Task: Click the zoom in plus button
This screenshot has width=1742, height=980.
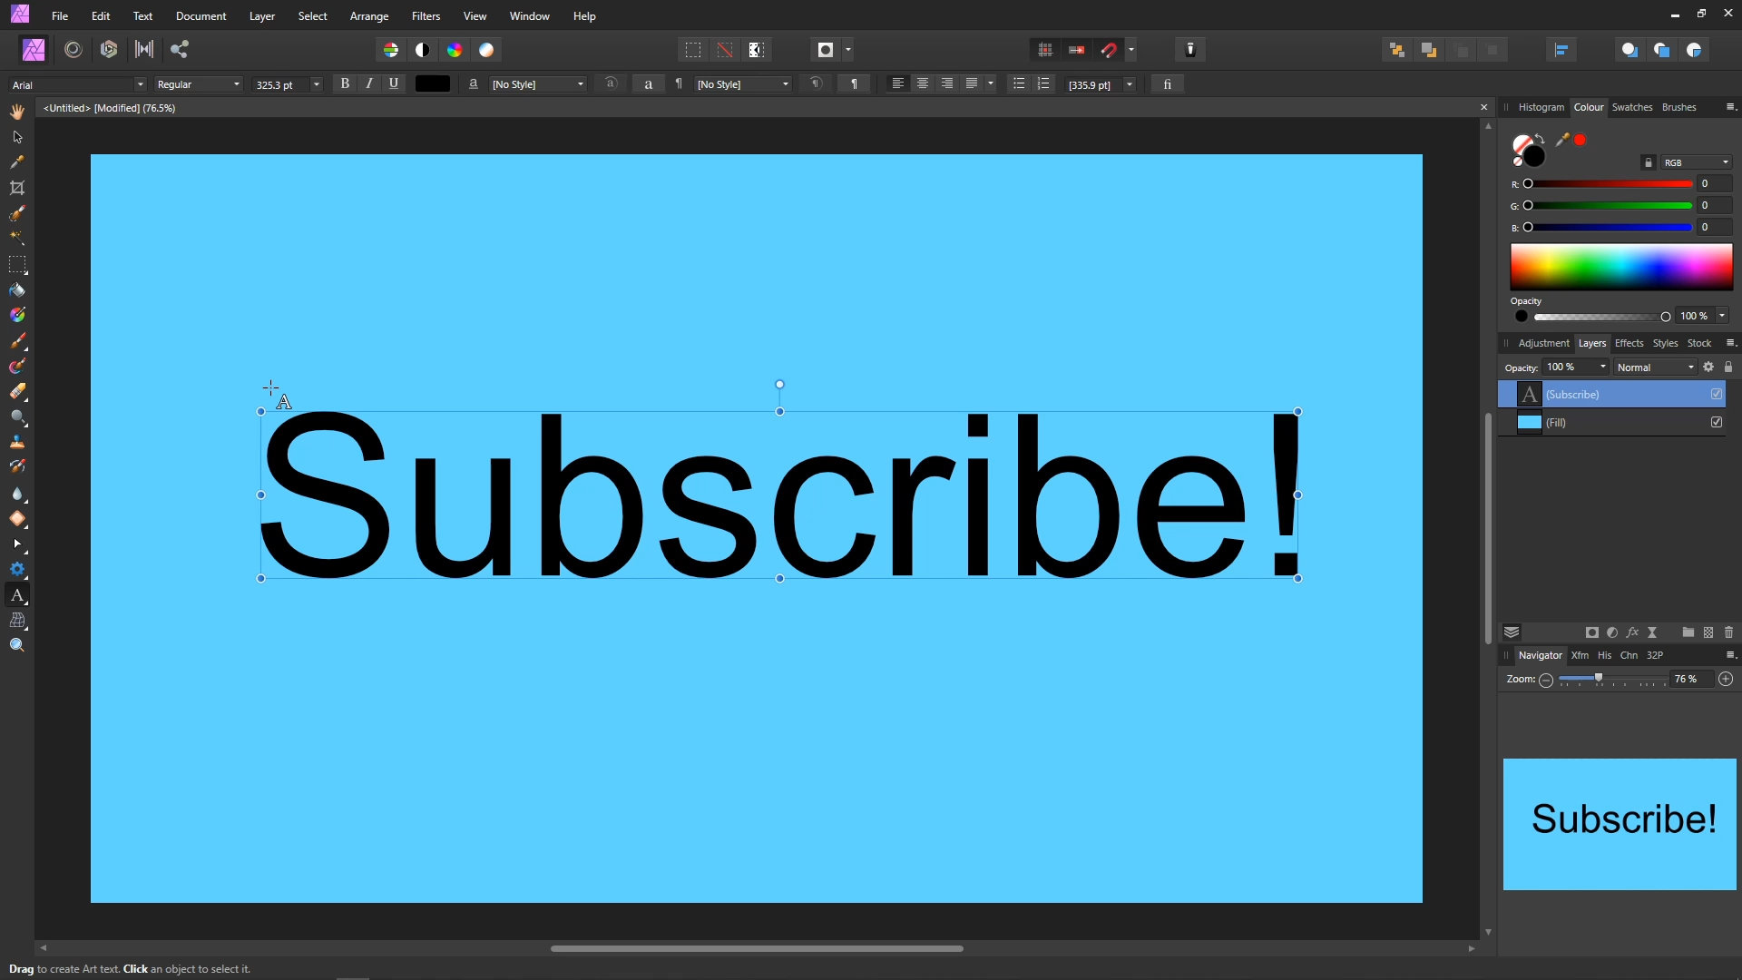Action: click(x=1726, y=679)
